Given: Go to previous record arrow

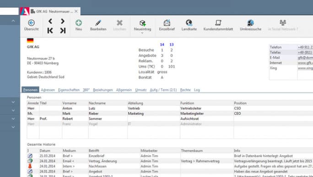Looking at the screenshot, I should point(50,21).
